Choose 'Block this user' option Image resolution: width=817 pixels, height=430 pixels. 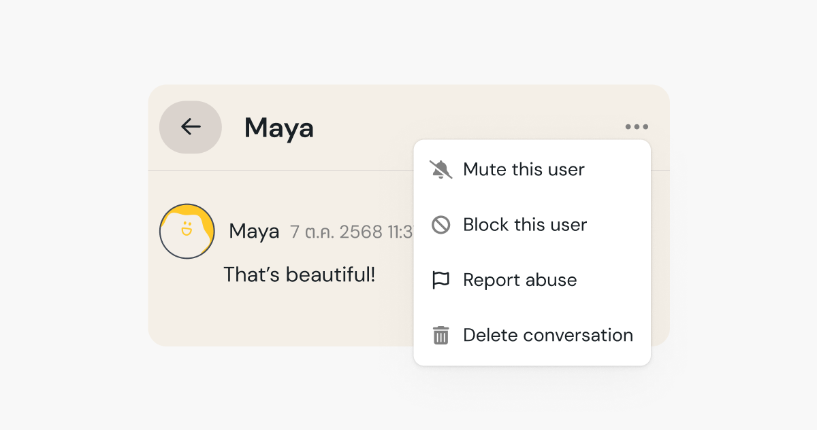point(532,225)
